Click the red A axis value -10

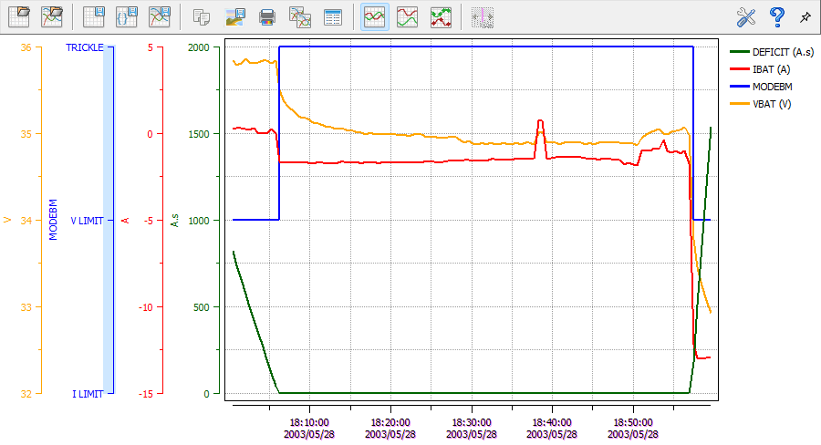(146, 306)
